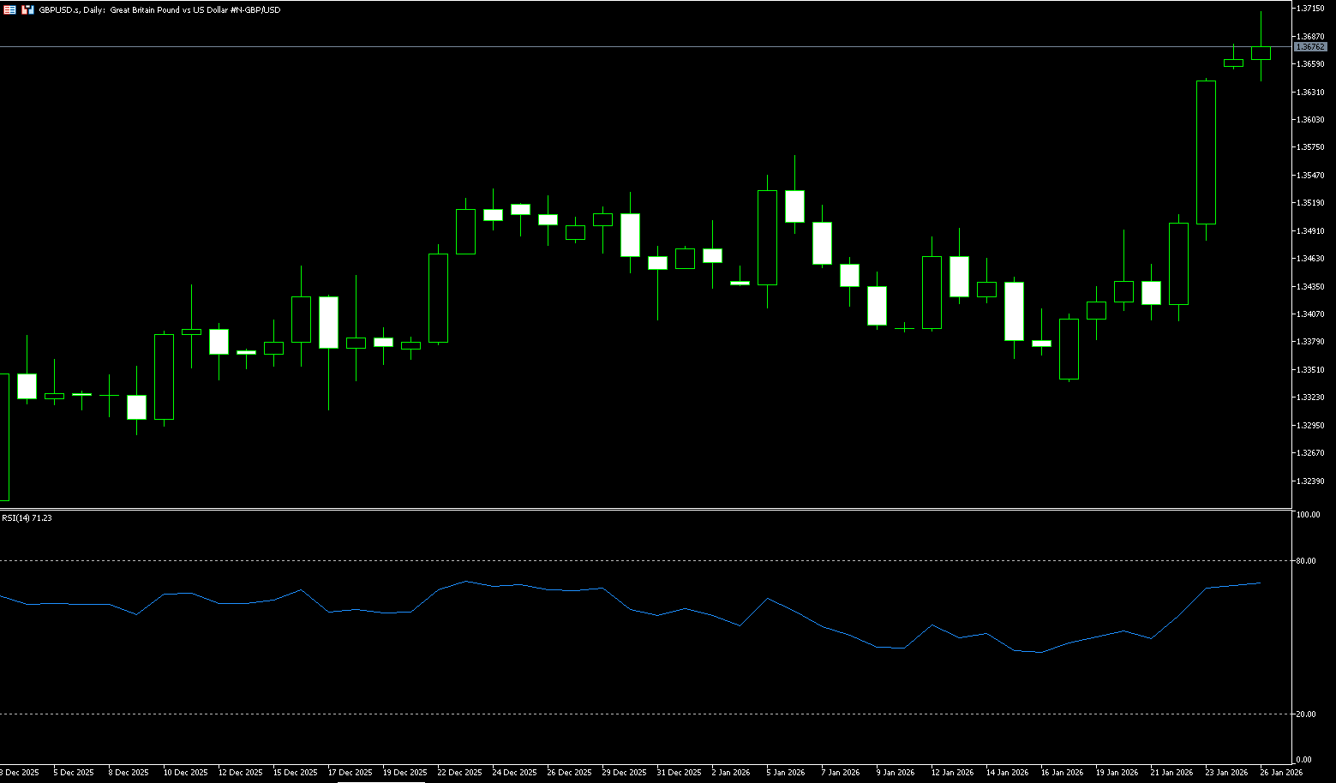Viewport: 1336px width, 783px height.
Task: Select the current price label 1.36762
Action: click(1310, 47)
